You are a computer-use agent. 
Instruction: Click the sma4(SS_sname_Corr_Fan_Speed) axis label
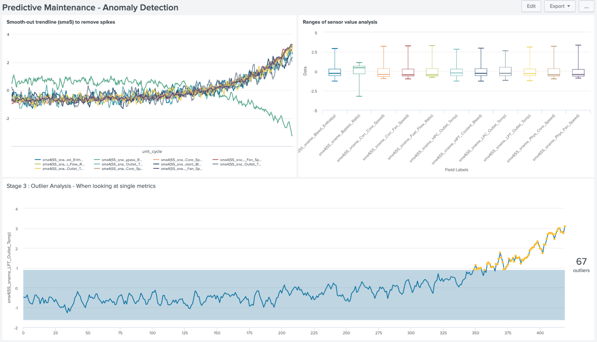[386, 137]
